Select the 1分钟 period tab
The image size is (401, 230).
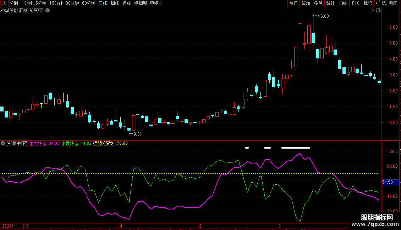coord(27,3)
